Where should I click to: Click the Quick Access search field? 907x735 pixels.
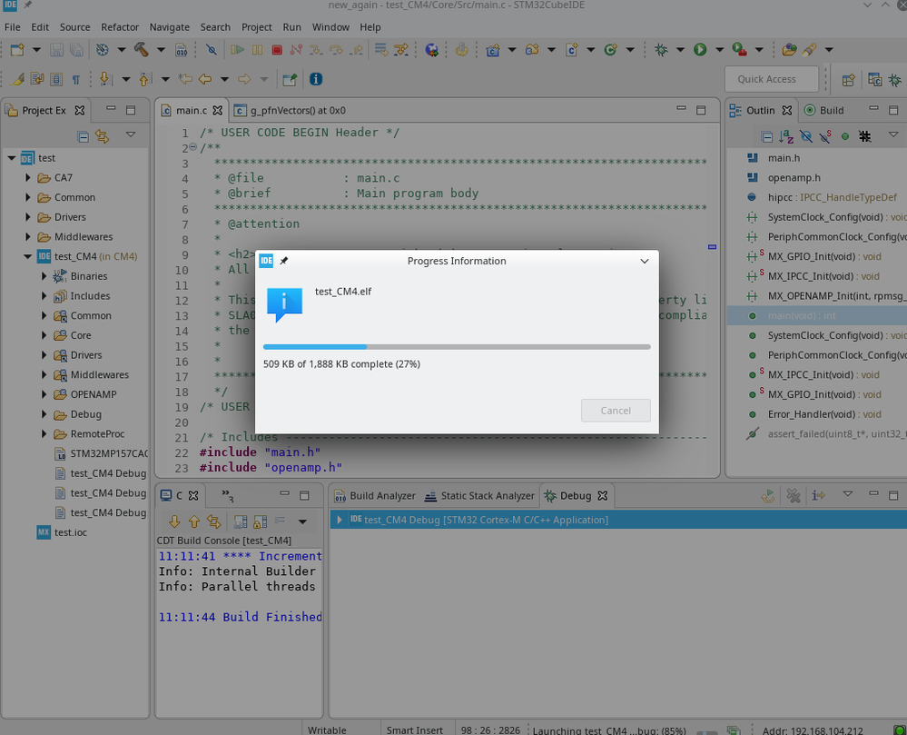[772, 79]
